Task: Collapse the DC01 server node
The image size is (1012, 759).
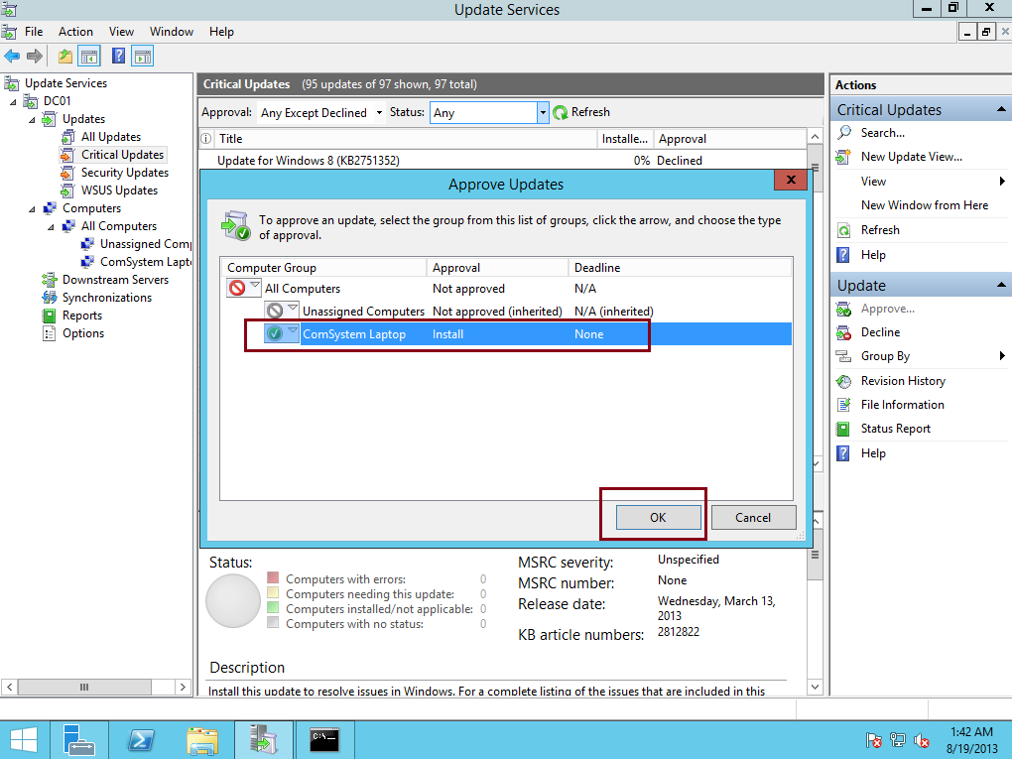Action: click(x=14, y=102)
